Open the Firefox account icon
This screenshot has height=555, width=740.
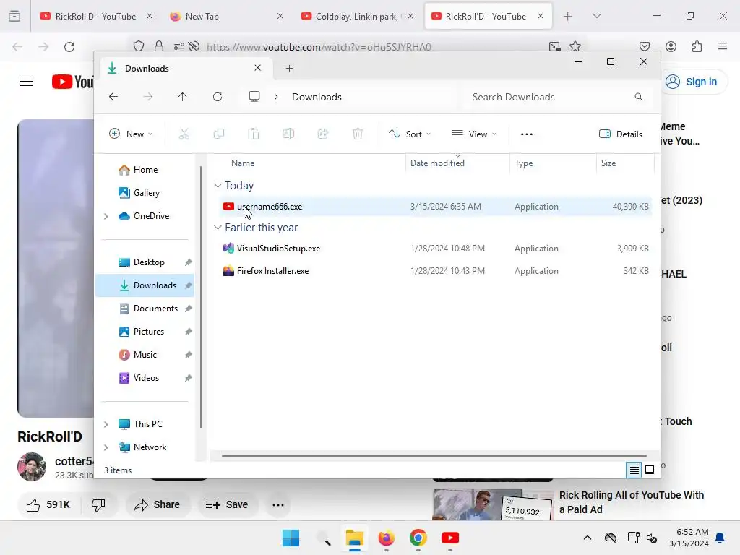[x=671, y=46]
